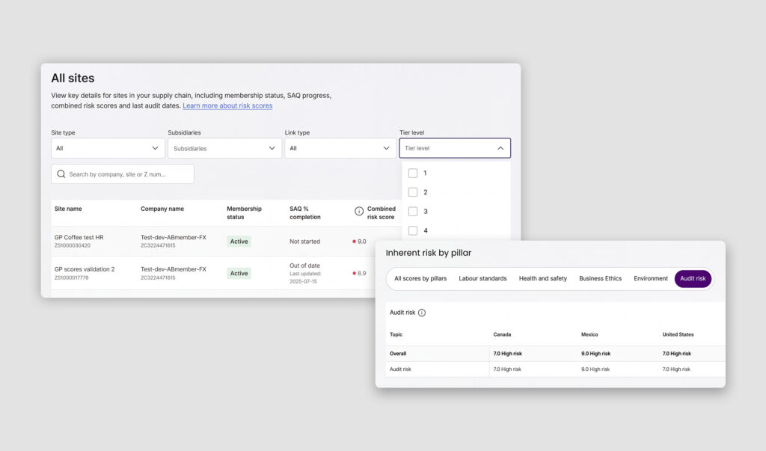This screenshot has height=451, width=766.
Task: Open the Site type dropdown
Action: 108,148
